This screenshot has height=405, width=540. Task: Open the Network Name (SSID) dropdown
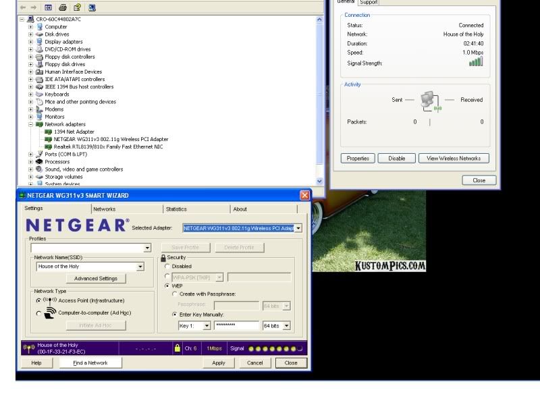pyautogui.click(x=140, y=267)
